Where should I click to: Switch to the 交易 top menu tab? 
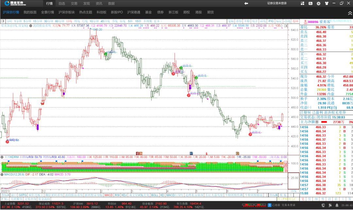(x=74, y=3)
